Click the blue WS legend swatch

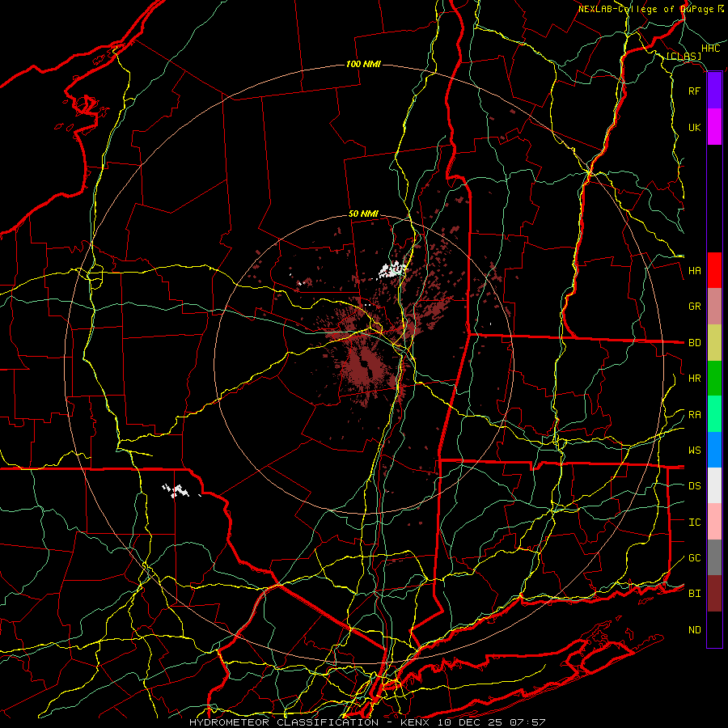714,450
